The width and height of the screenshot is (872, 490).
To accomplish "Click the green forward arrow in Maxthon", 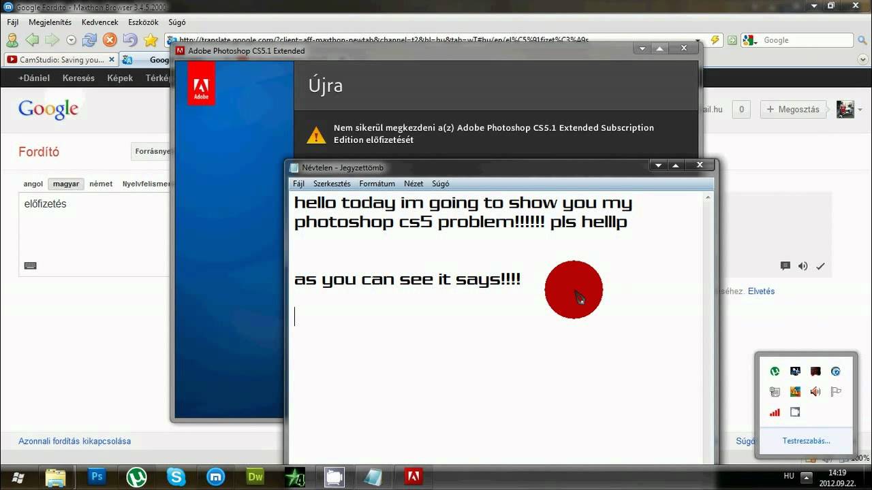I will tap(52, 40).
